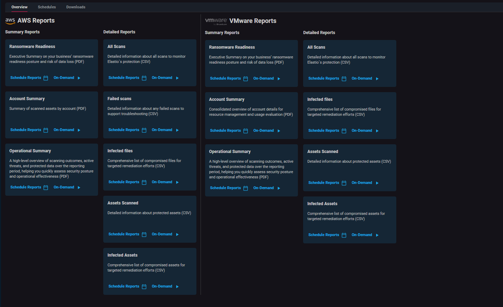Open the Downloads tab
The height and width of the screenshot is (307, 503).
pyautogui.click(x=75, y=7)
